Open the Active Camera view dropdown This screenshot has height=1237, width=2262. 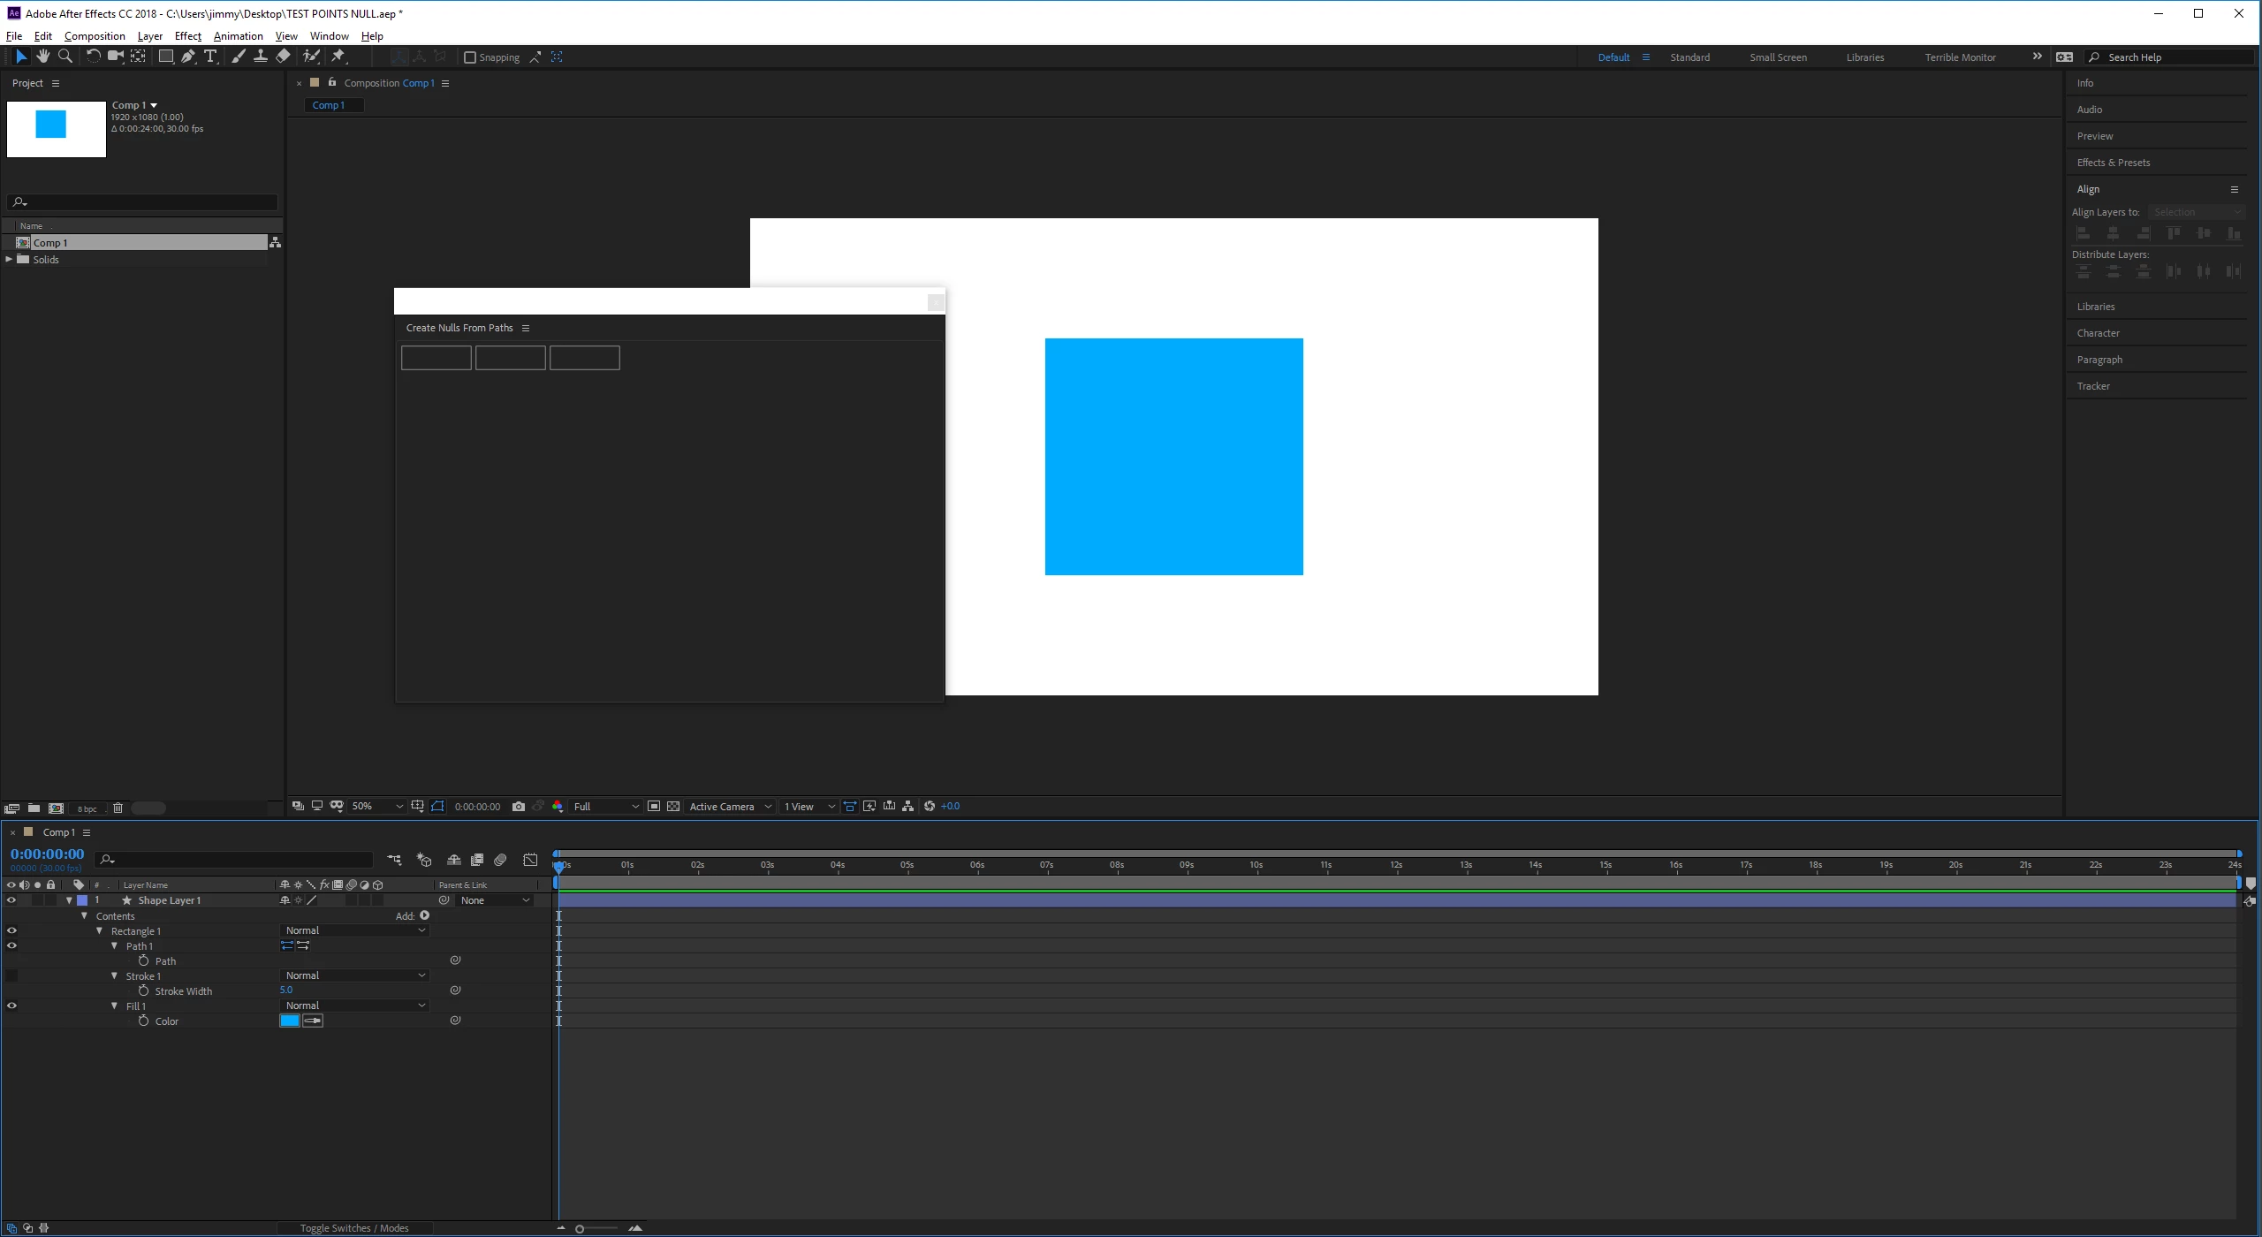click(x=730, y=807)
